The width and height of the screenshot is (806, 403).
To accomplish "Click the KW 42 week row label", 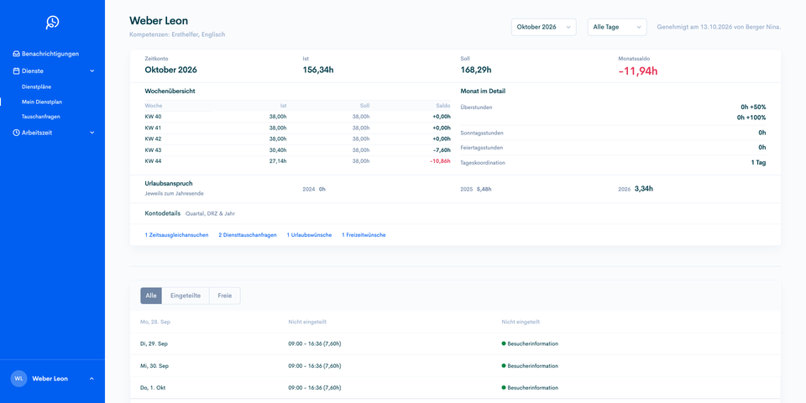I will 153,139.
